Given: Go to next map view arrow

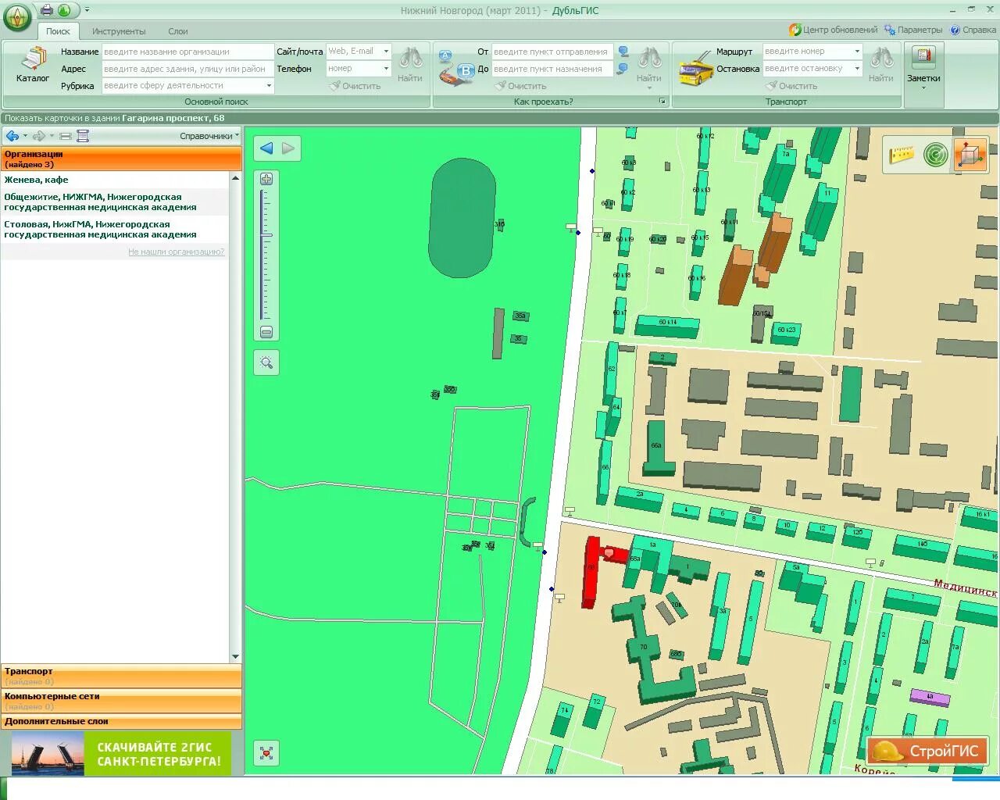Looking at the screenshot, I should (x=288, y=148).
